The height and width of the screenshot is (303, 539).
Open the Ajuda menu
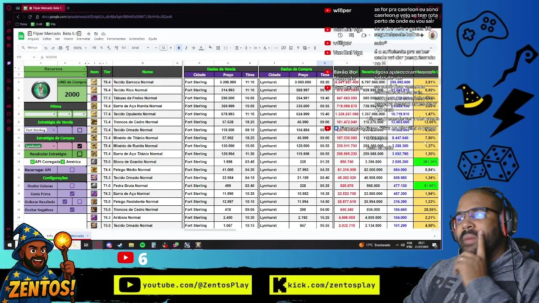click(x=152, y=39)
